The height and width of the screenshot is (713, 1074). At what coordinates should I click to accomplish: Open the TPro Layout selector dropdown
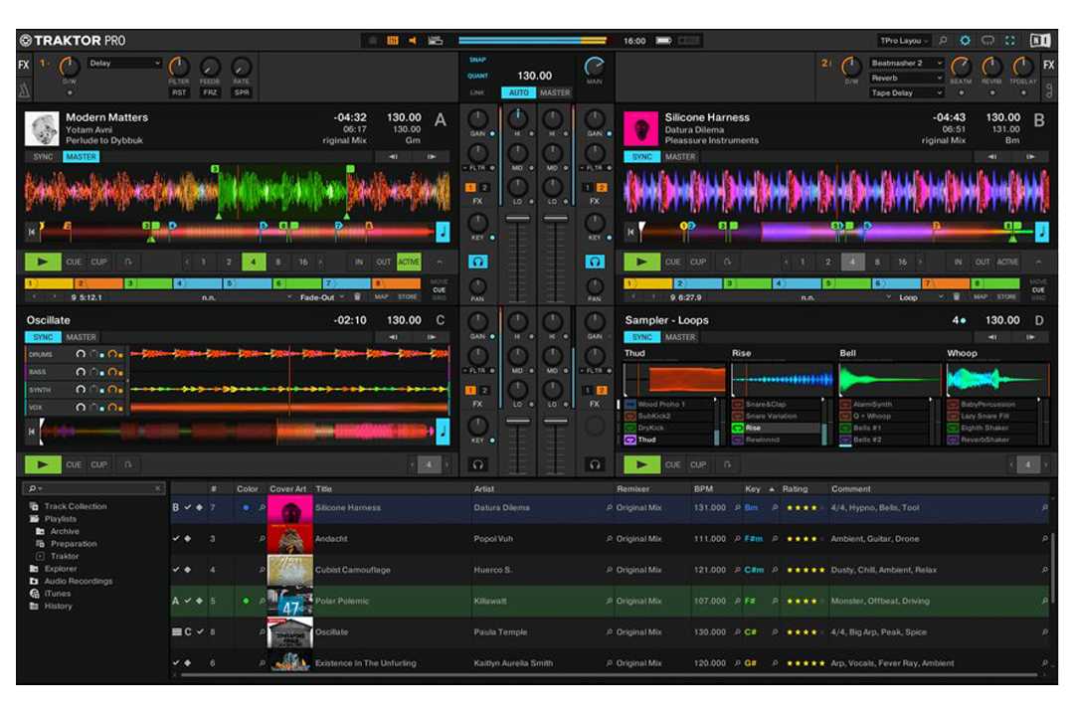coord(904,41)
